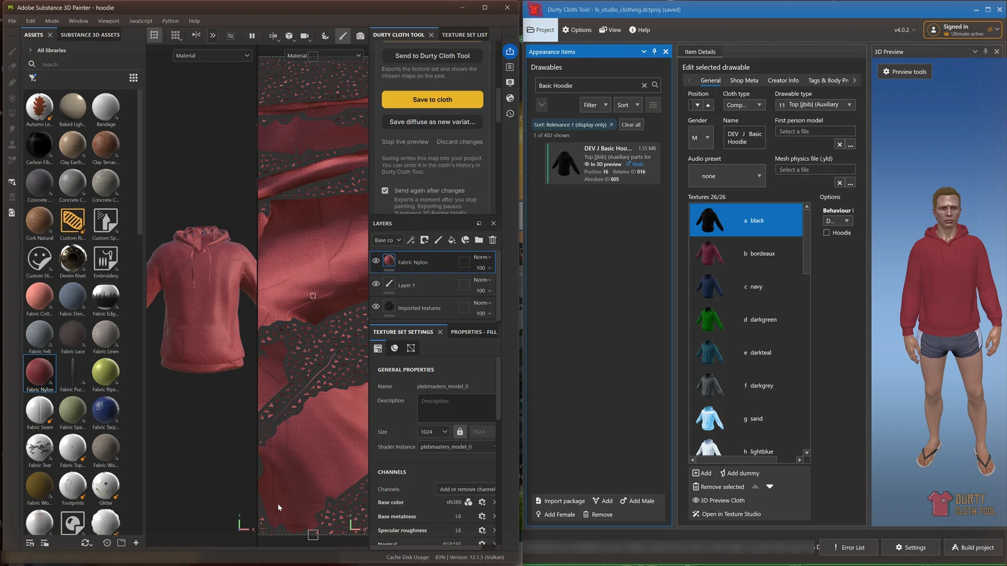Click the add paint layer brush icon
1007x566 pixels.
coord(438,240)
